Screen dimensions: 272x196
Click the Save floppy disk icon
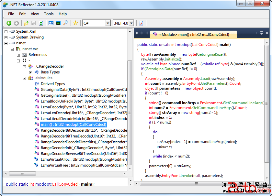34,23
